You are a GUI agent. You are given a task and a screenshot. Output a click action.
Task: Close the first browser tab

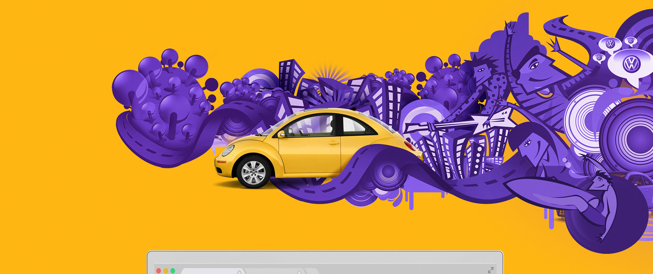239,272
